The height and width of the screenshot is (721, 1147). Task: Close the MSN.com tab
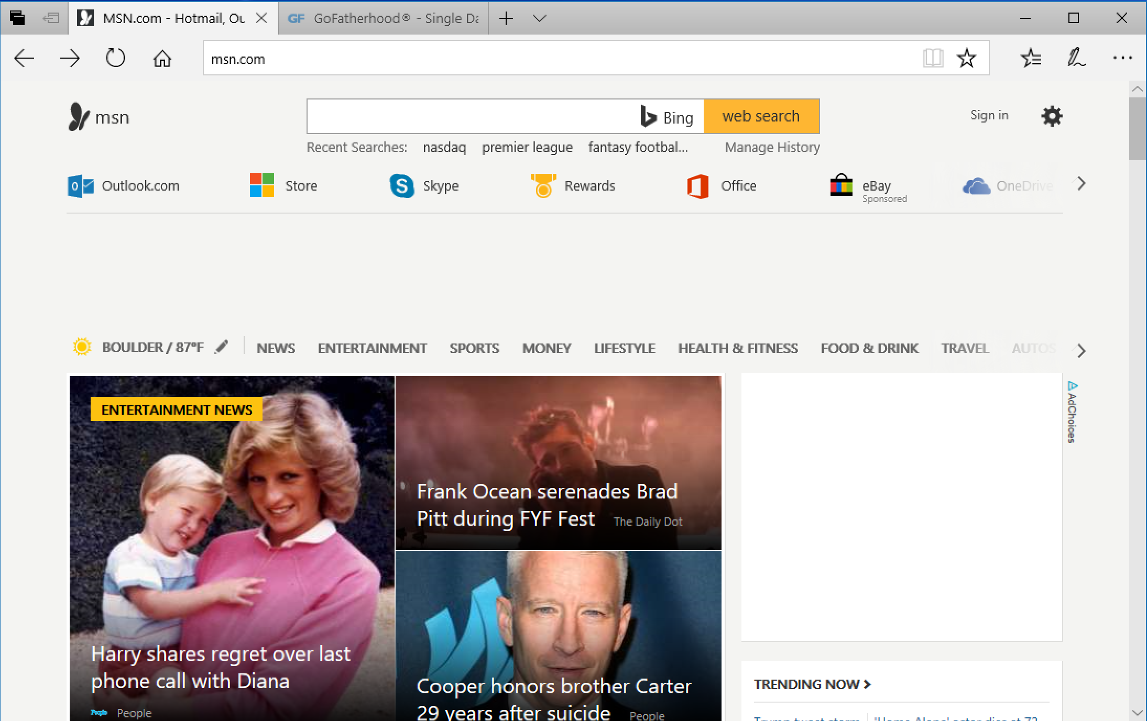coord(261,18)
